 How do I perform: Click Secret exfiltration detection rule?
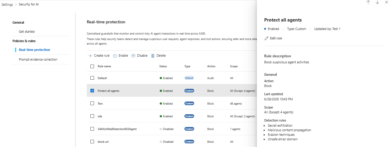(280, 125)
